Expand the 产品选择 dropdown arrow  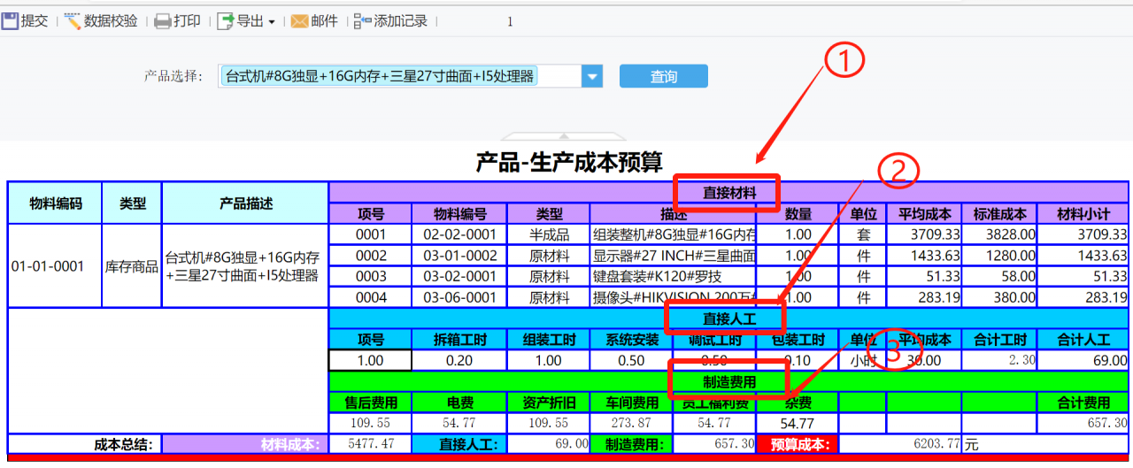(592, 76)
